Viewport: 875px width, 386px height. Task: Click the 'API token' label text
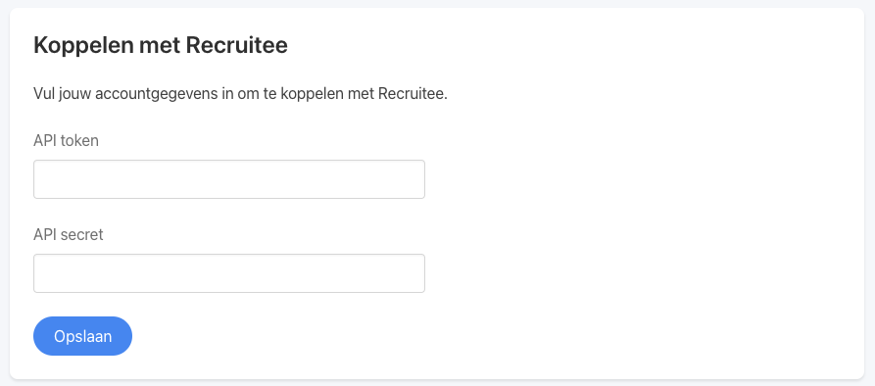pyautogui.click(x=66, y=140)
